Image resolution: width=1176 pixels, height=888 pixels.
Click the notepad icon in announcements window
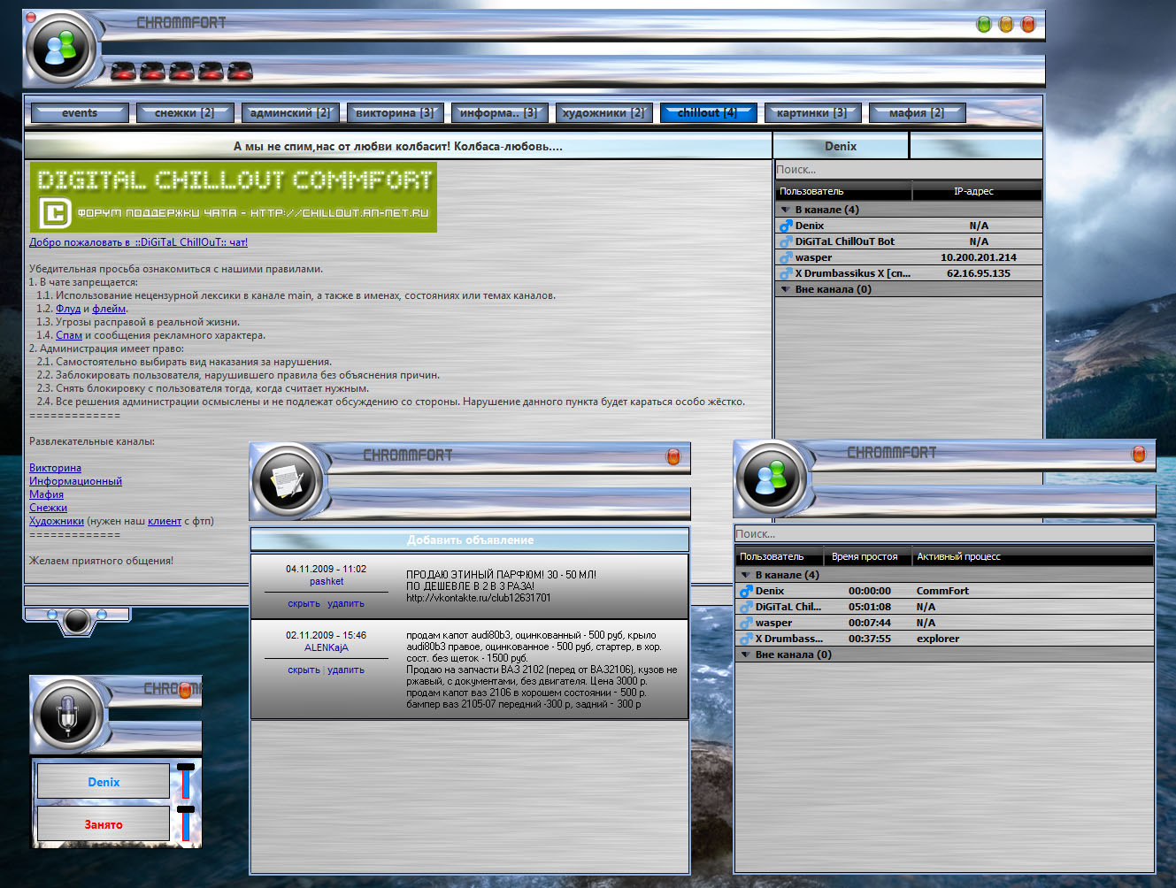point(287,482)
